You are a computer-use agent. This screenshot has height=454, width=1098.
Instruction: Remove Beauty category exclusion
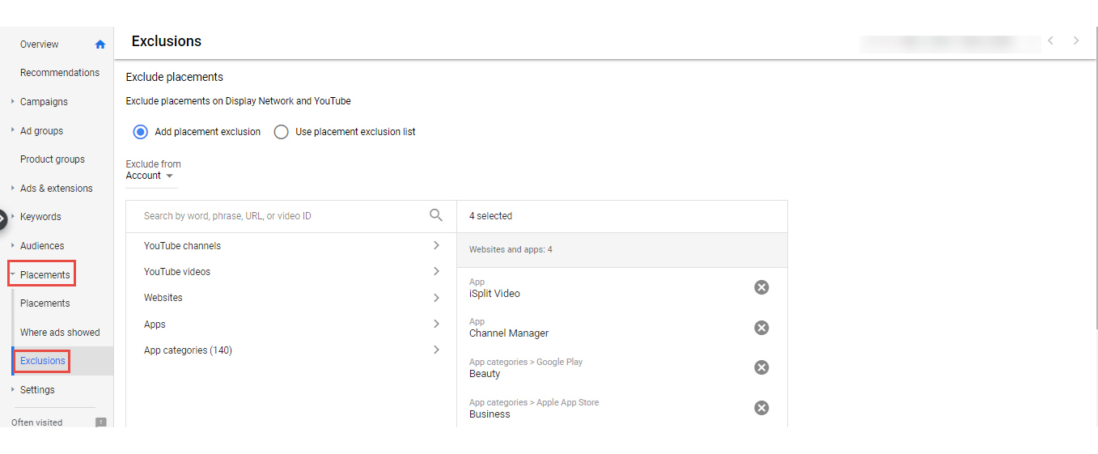pyautogui.click(x=761, y=367)
